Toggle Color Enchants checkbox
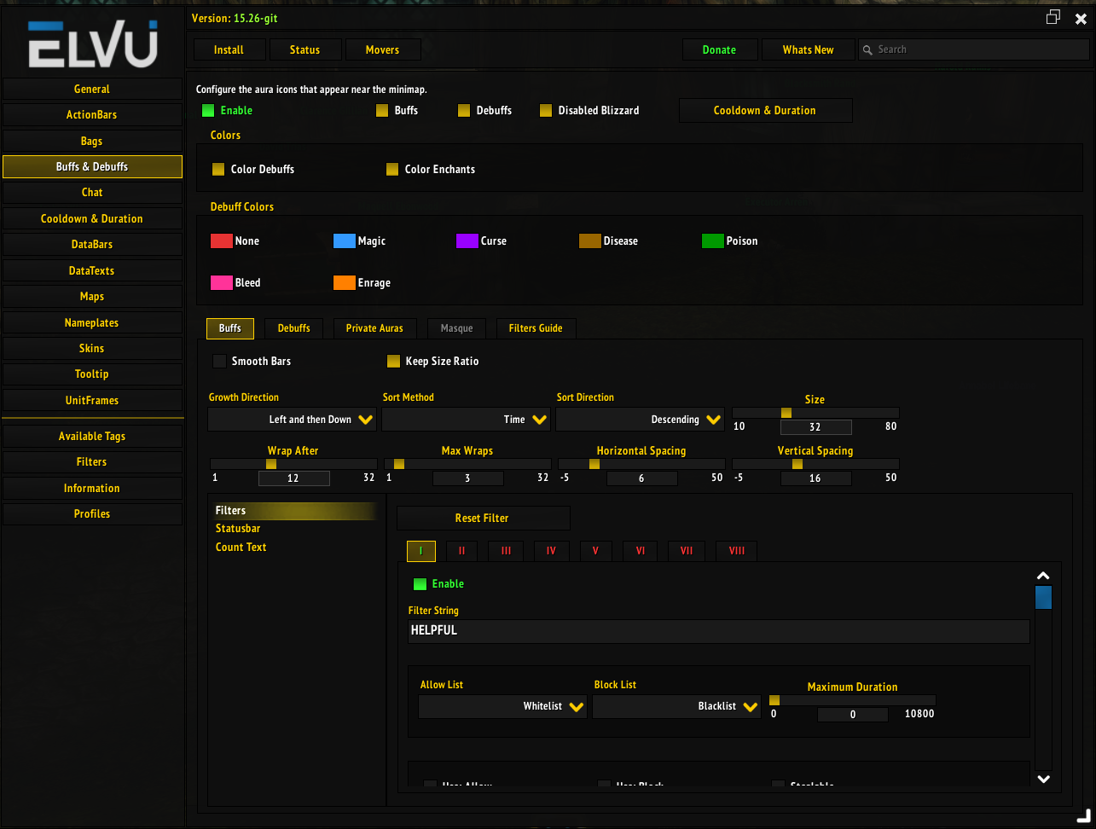This screenshot has width=1096, height=829. tap(392, 169)
